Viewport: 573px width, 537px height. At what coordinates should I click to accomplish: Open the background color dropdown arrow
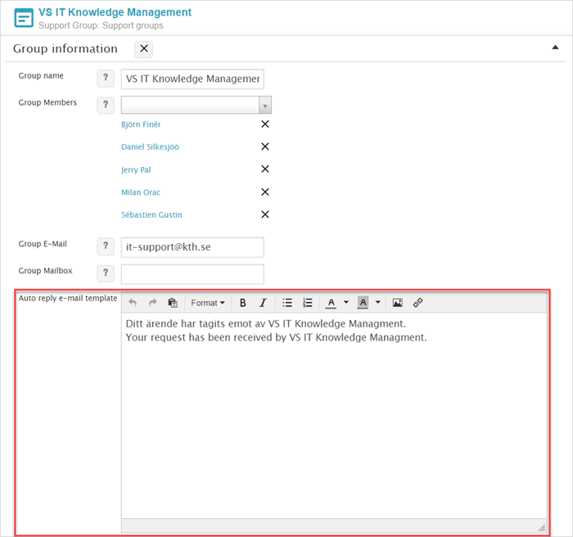coord(378,302)
